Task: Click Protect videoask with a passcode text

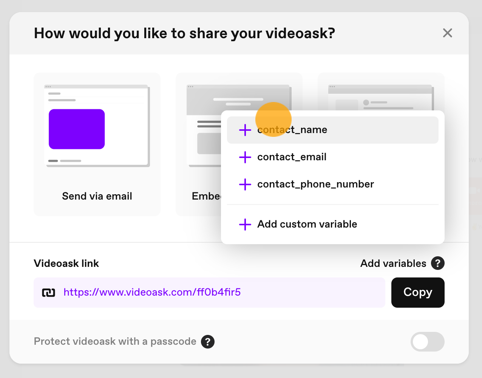Action: 115,342
